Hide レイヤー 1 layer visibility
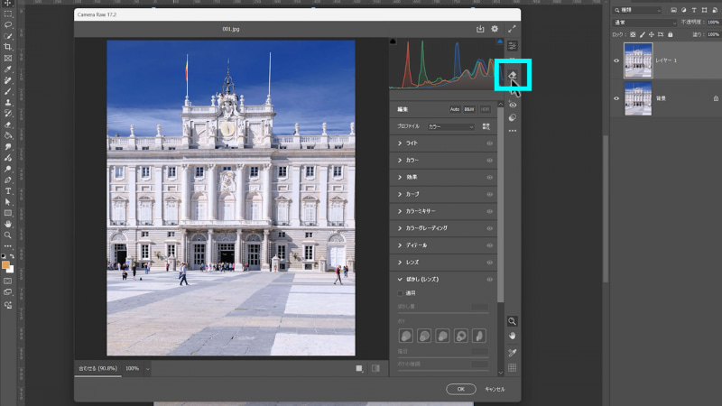722x406 pixels. 616,60
